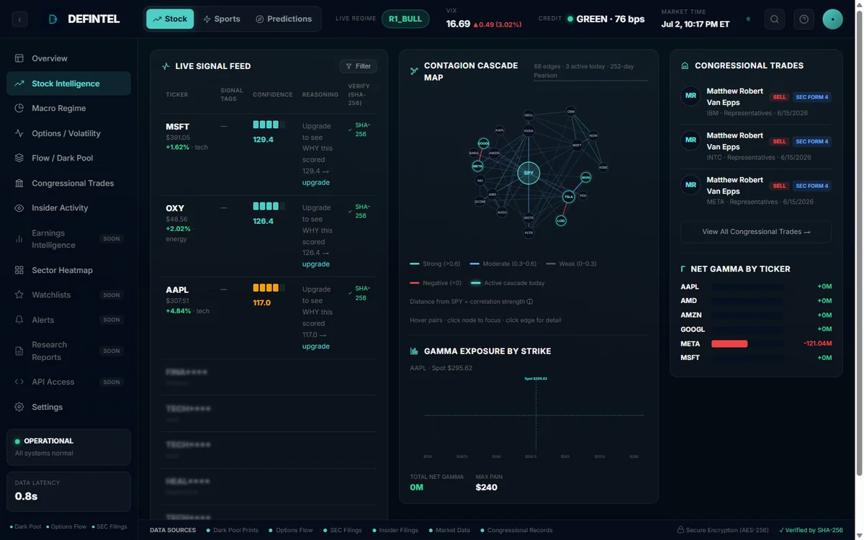This screenshot has width=864, height=540.
Task: Click AAPL orange confidence bar 117.0
Action: pyautogui.click(x=269, y=288)
